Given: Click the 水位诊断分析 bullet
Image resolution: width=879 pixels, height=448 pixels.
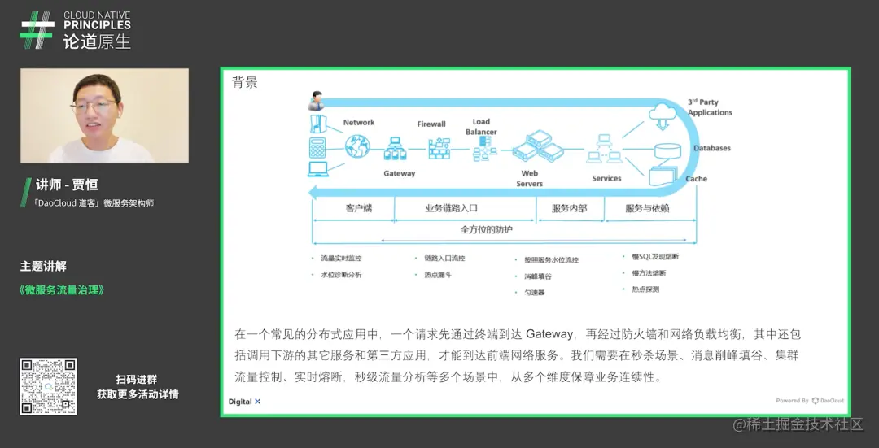Looking at the screenshot, I should (341, 275).
